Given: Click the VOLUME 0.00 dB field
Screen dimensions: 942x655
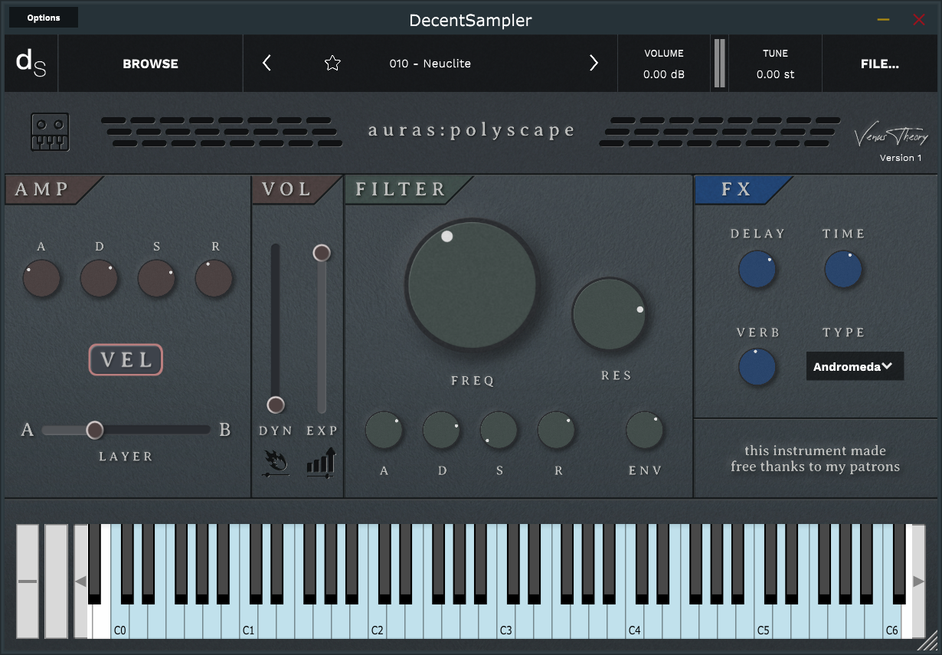Looking at the screenshot, I should [664, 64].
